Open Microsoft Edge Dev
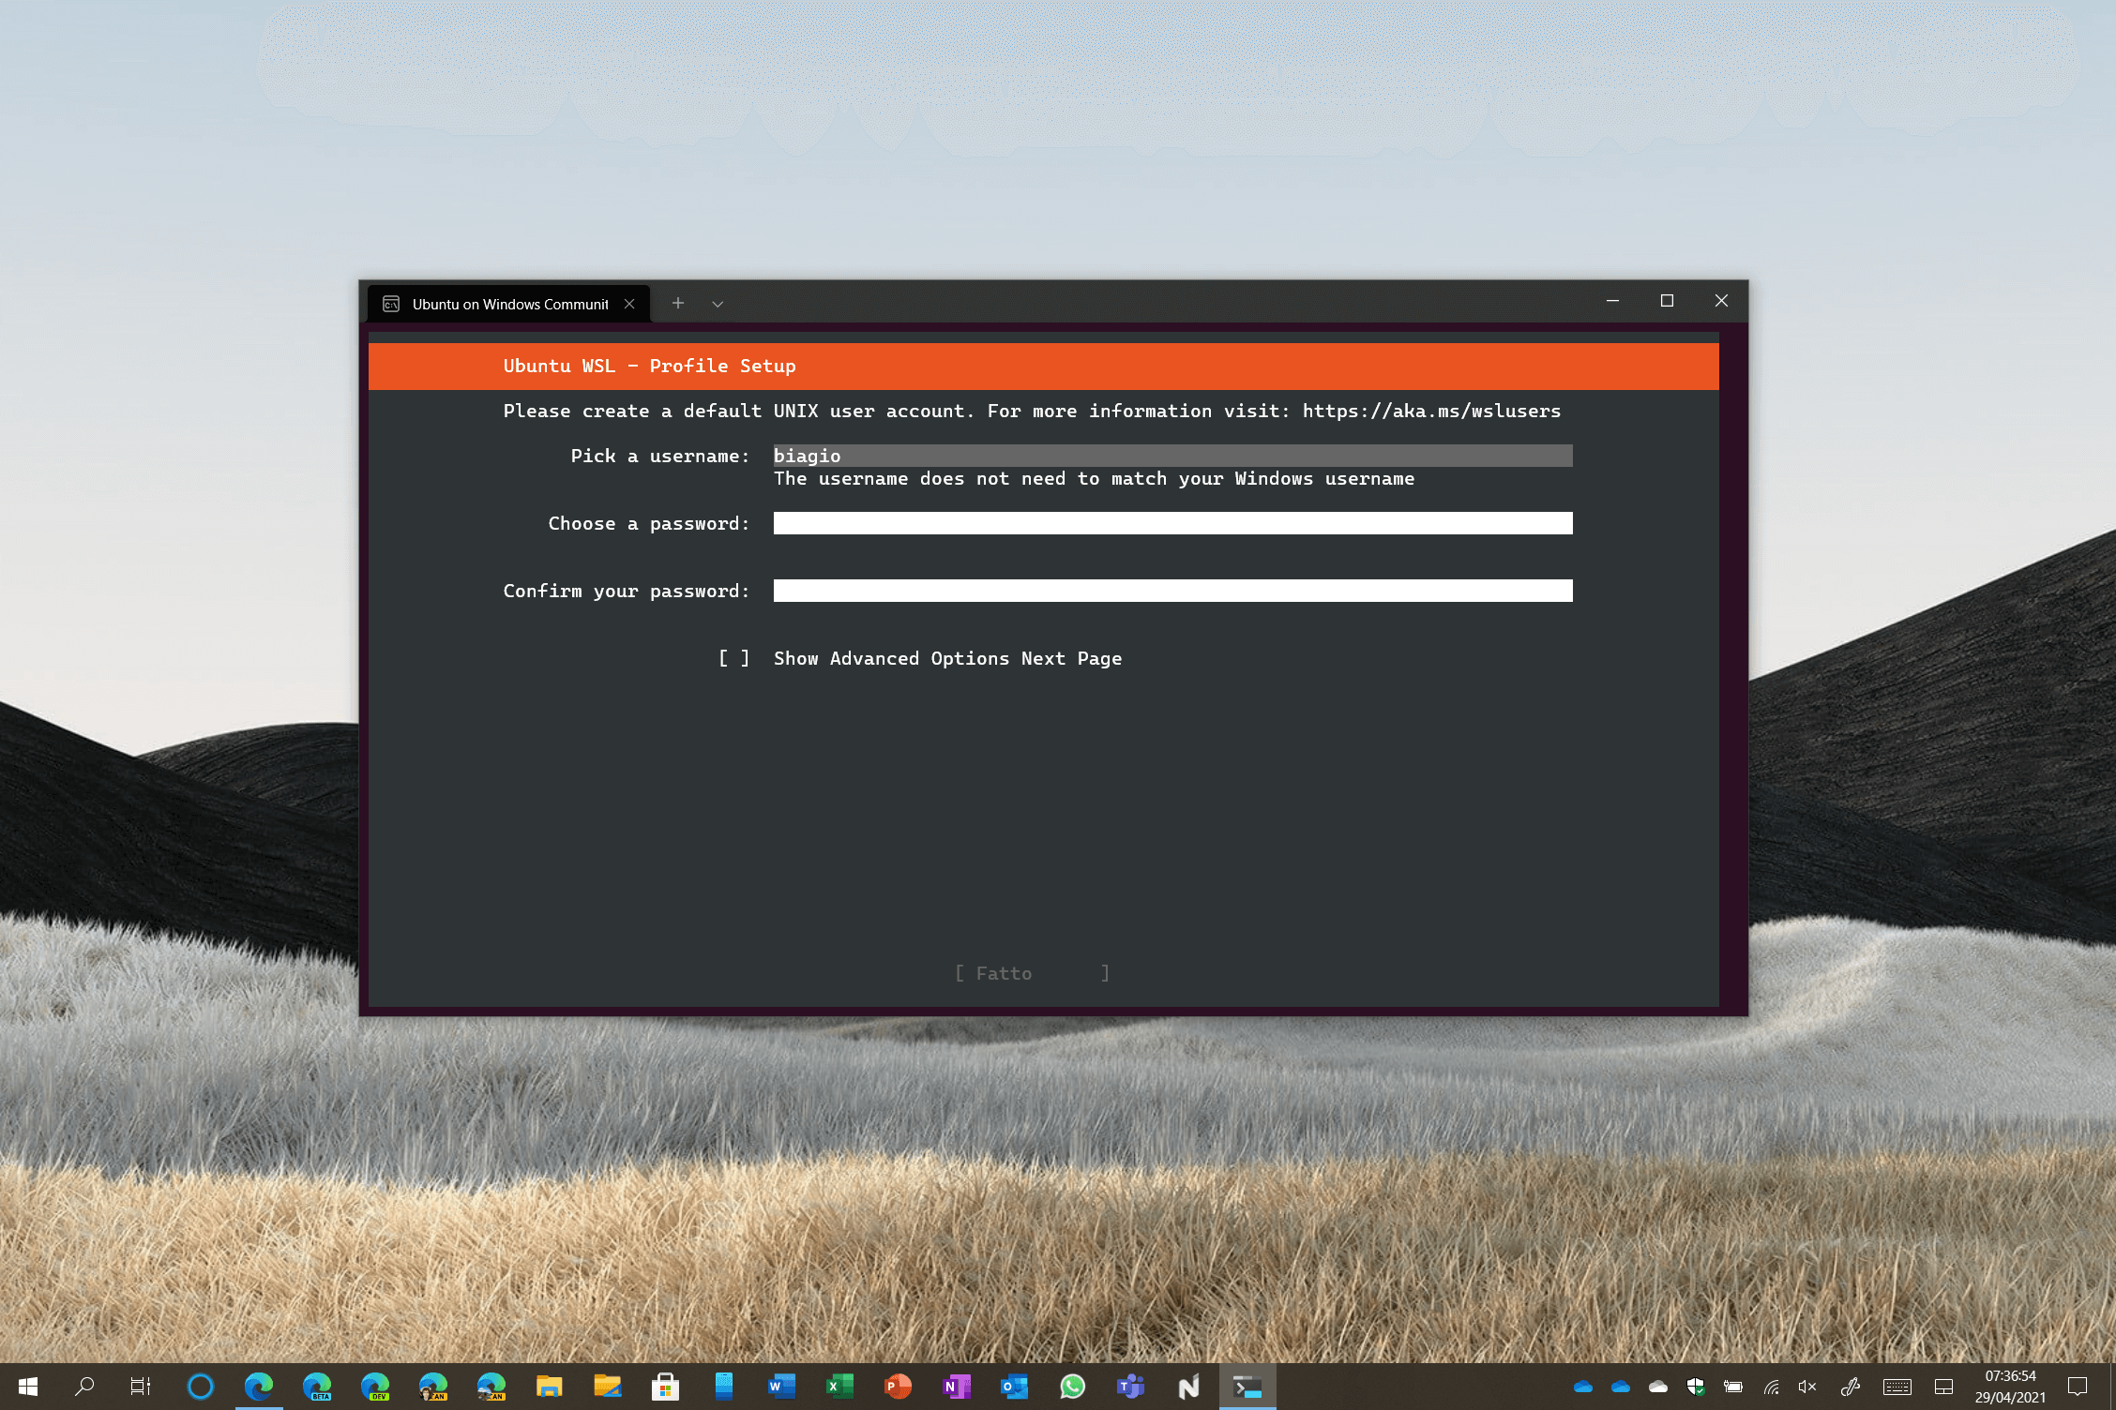Viewport: 2116px width, 1410px height. pyautogui.click(x=375, y=1387)
